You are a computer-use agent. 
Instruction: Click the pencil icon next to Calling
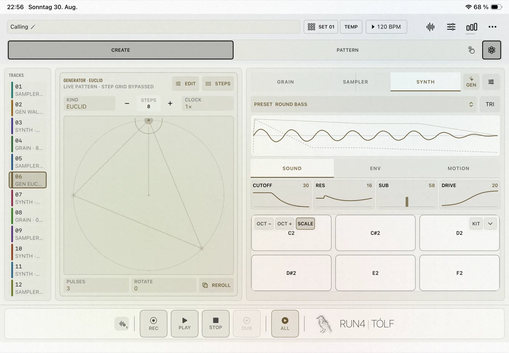[33, 27]
